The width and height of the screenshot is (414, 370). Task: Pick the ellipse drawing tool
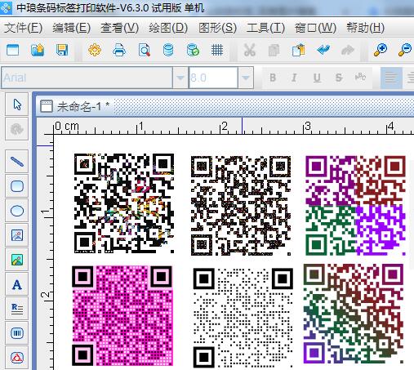point(17,211)
